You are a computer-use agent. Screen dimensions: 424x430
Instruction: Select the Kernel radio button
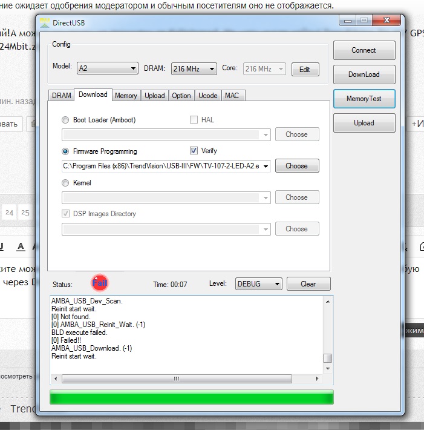[x=66, y=182]
